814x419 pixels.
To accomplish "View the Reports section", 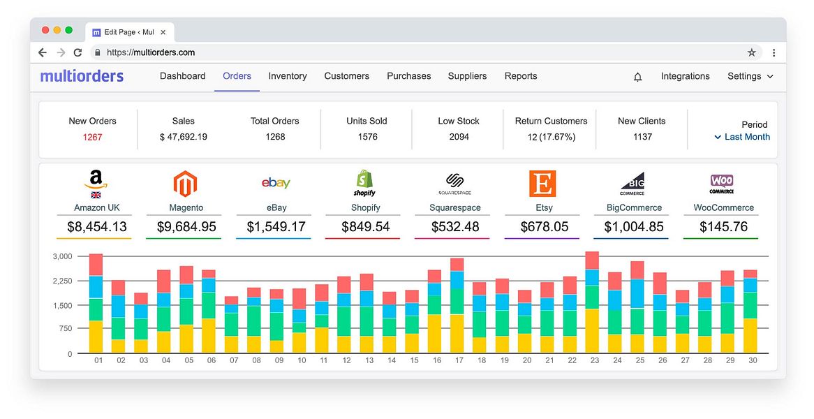I will tap(521, 76).
